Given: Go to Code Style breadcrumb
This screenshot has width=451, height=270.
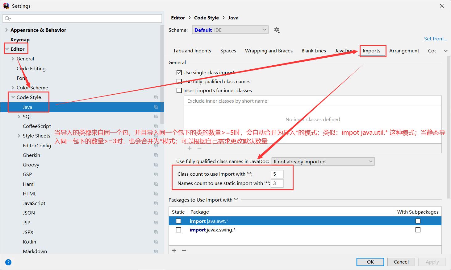Looking at the screenshot, I should [x=206, y=18].
